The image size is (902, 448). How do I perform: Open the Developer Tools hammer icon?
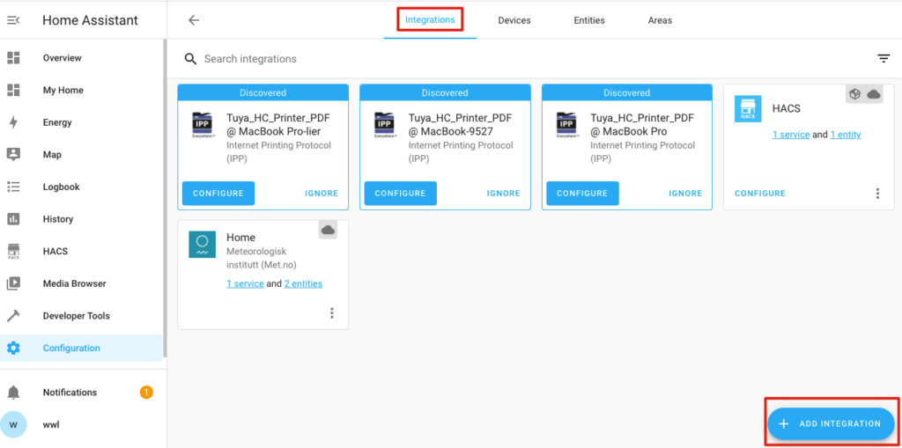tap(13, 316)
